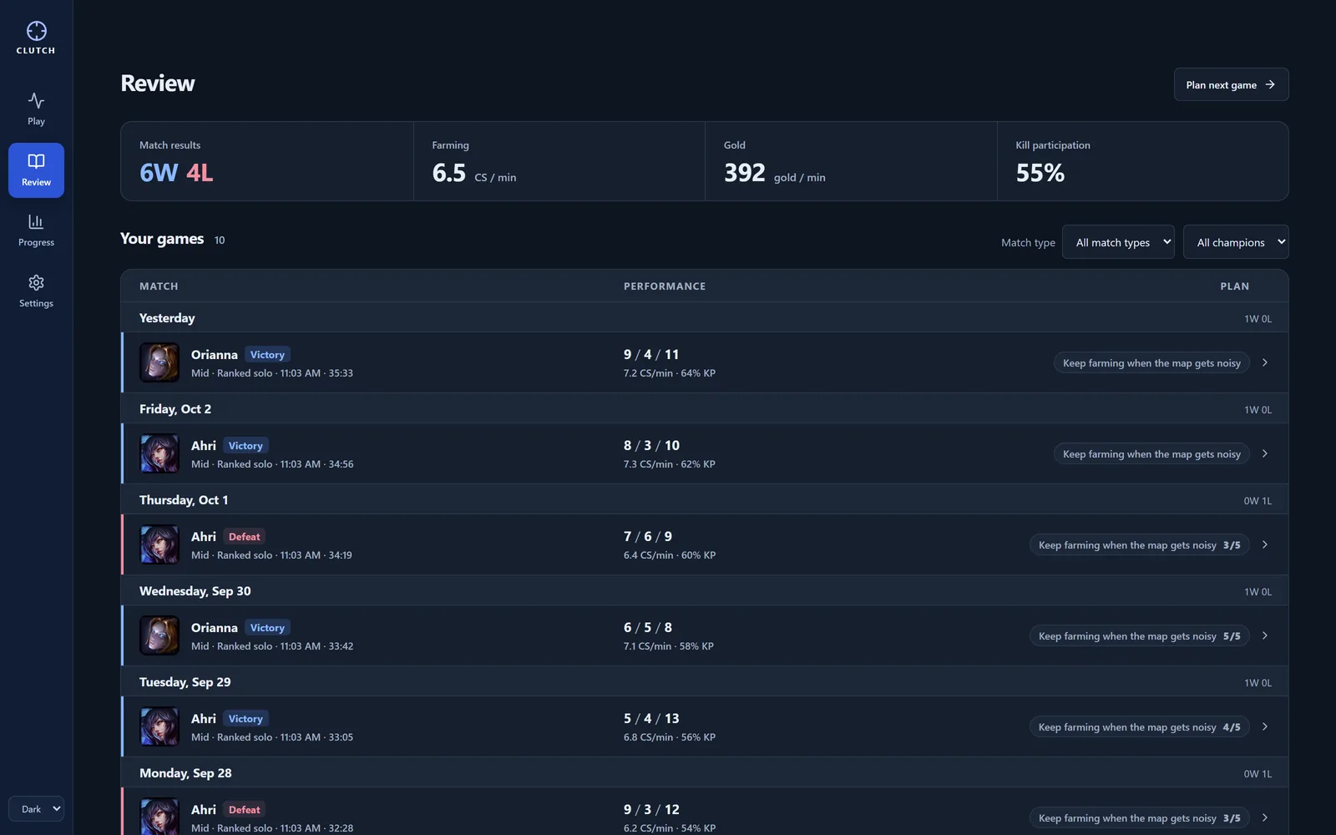Click the PERFORMANCE column header
The image size is (1336, 835).
[665, 286]
